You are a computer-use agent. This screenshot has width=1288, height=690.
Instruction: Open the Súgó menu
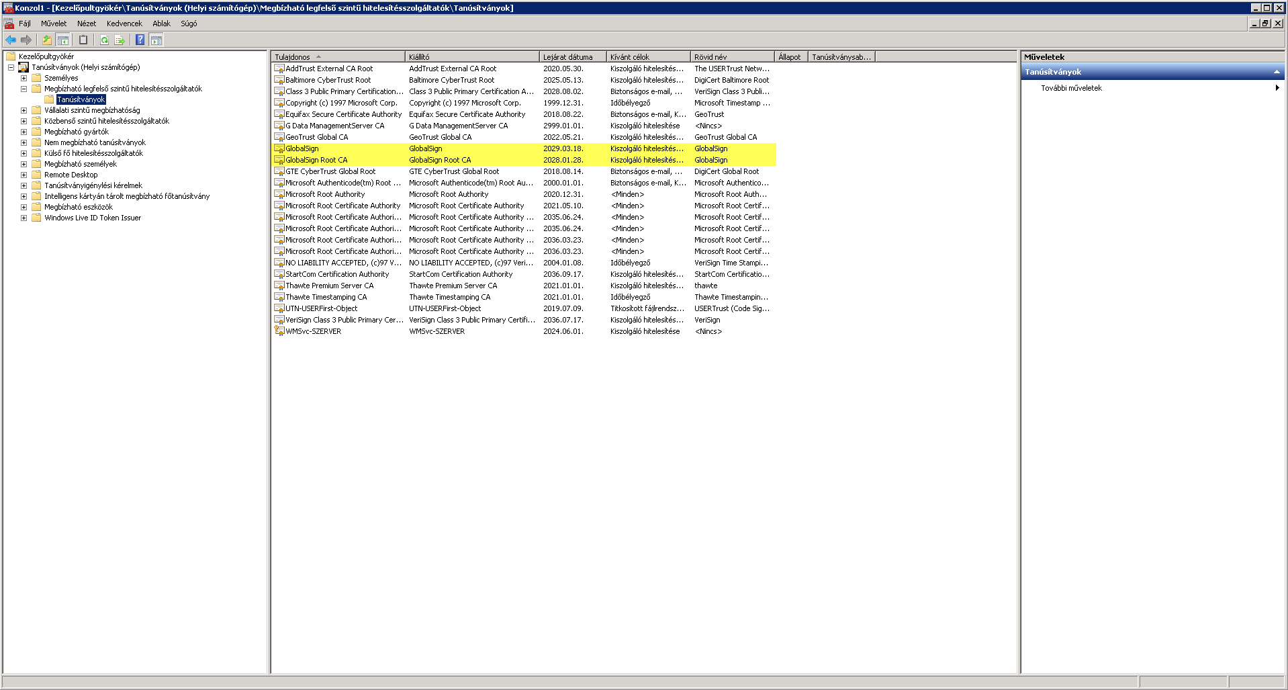[189, 24]
